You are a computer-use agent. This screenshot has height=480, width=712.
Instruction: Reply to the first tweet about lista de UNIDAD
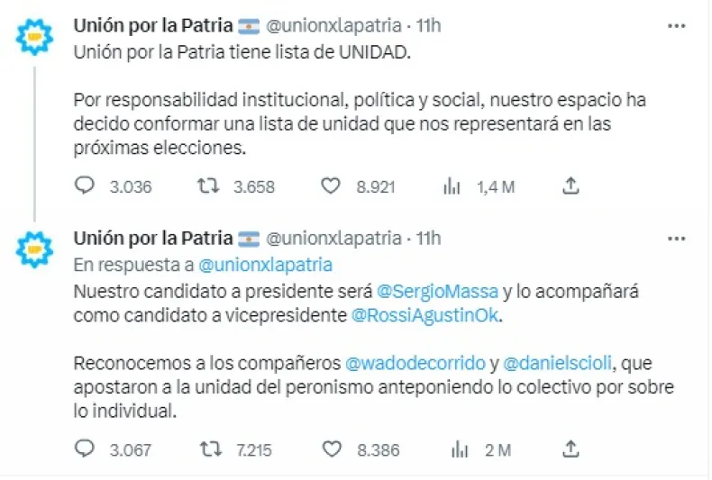pos(84,187)
